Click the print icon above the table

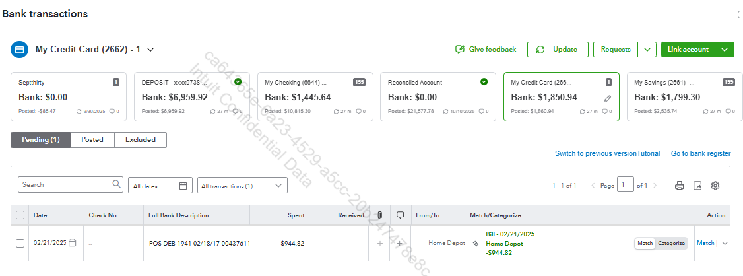tap(680, 186)
